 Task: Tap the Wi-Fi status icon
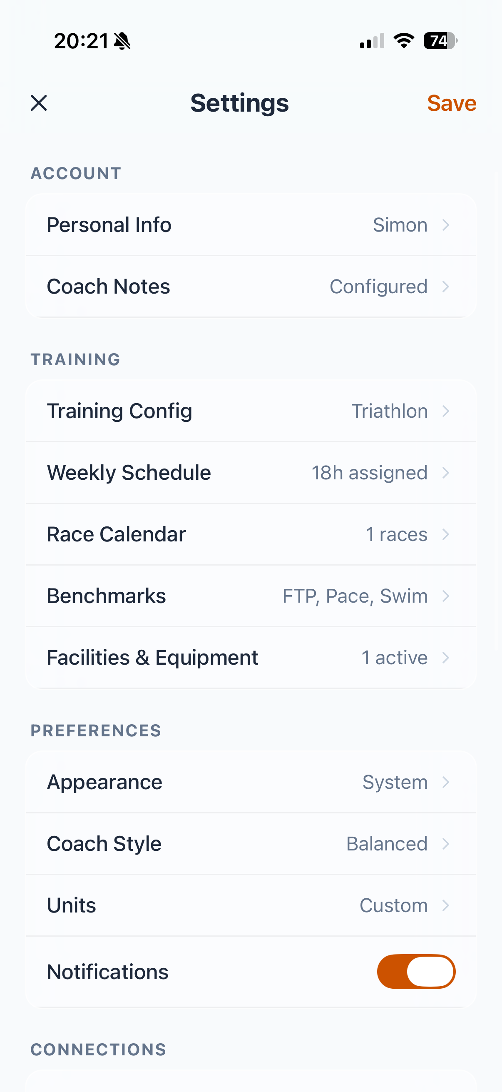coord(404,41)
